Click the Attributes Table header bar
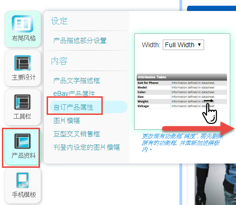 pyautogui.click(x=182, y=77)
